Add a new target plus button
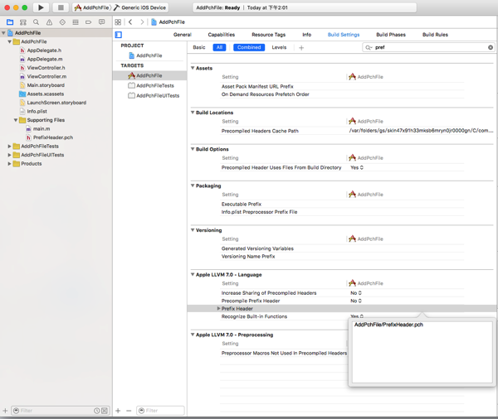 (118, 411)
